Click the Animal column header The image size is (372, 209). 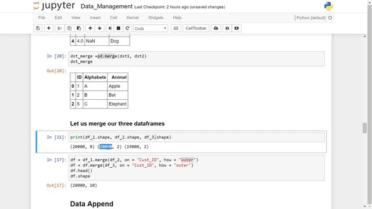(117, 77)
